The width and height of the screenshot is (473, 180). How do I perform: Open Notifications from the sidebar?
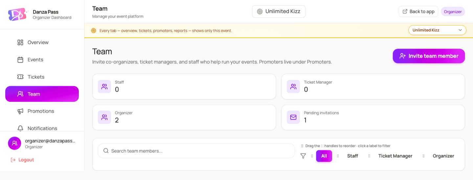coord(42,128)
